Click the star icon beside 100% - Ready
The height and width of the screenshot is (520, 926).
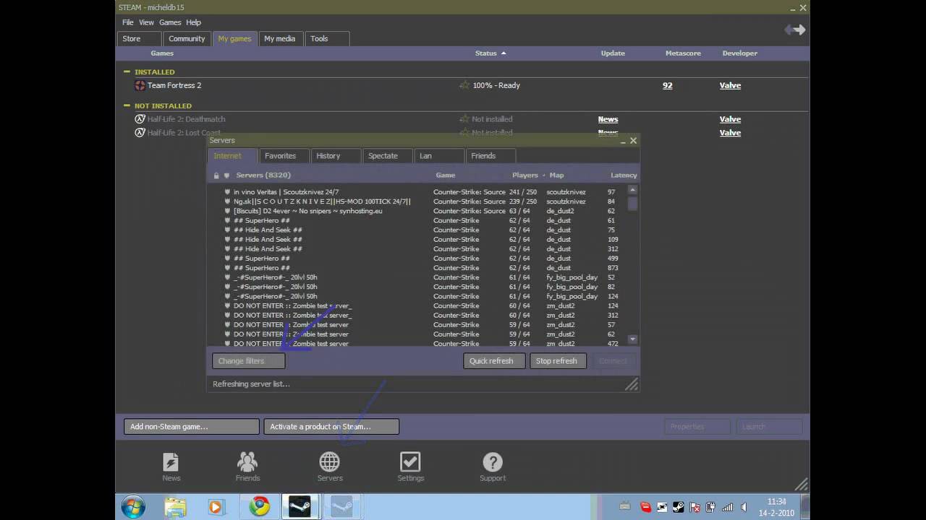click(464, 85)
